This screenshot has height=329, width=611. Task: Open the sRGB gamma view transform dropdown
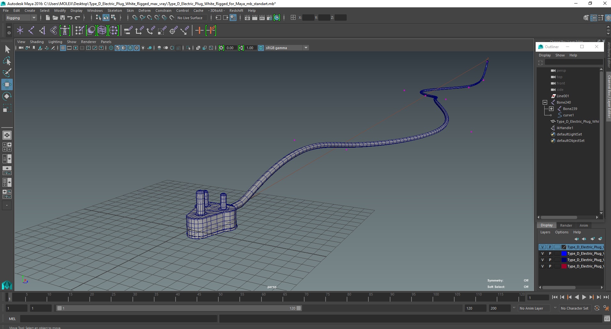coord(287,48)
